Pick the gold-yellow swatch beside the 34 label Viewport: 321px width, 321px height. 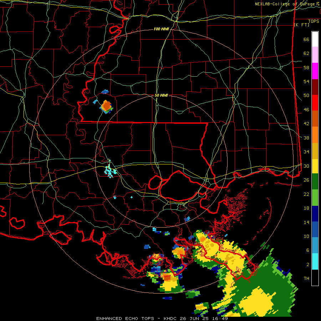click(x=315, y=151)
